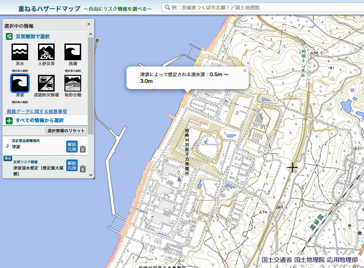This screenshot has height=268, width=364.
Task: Delete the 指定緊急避難場所 津波 layer
Action: 83,149
